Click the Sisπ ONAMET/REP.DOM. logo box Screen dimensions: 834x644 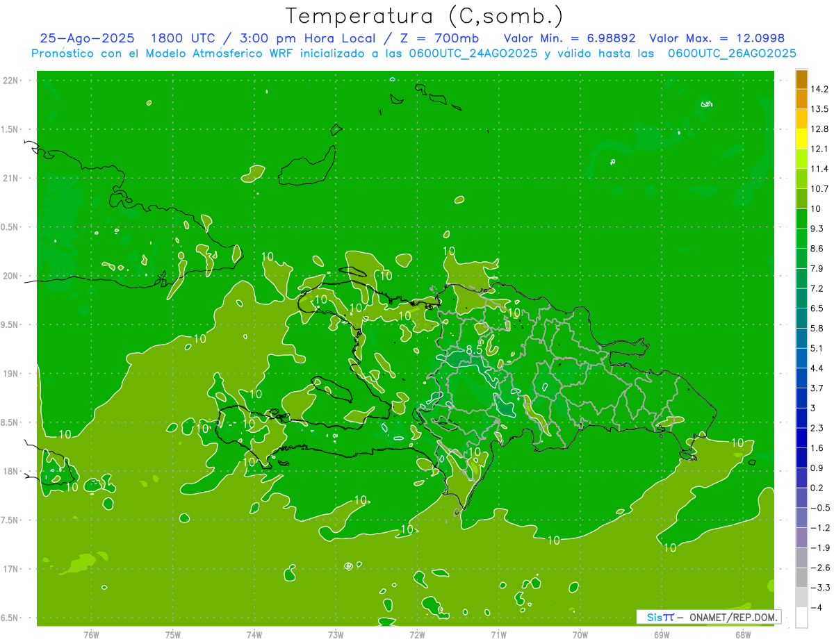point(708,617)
